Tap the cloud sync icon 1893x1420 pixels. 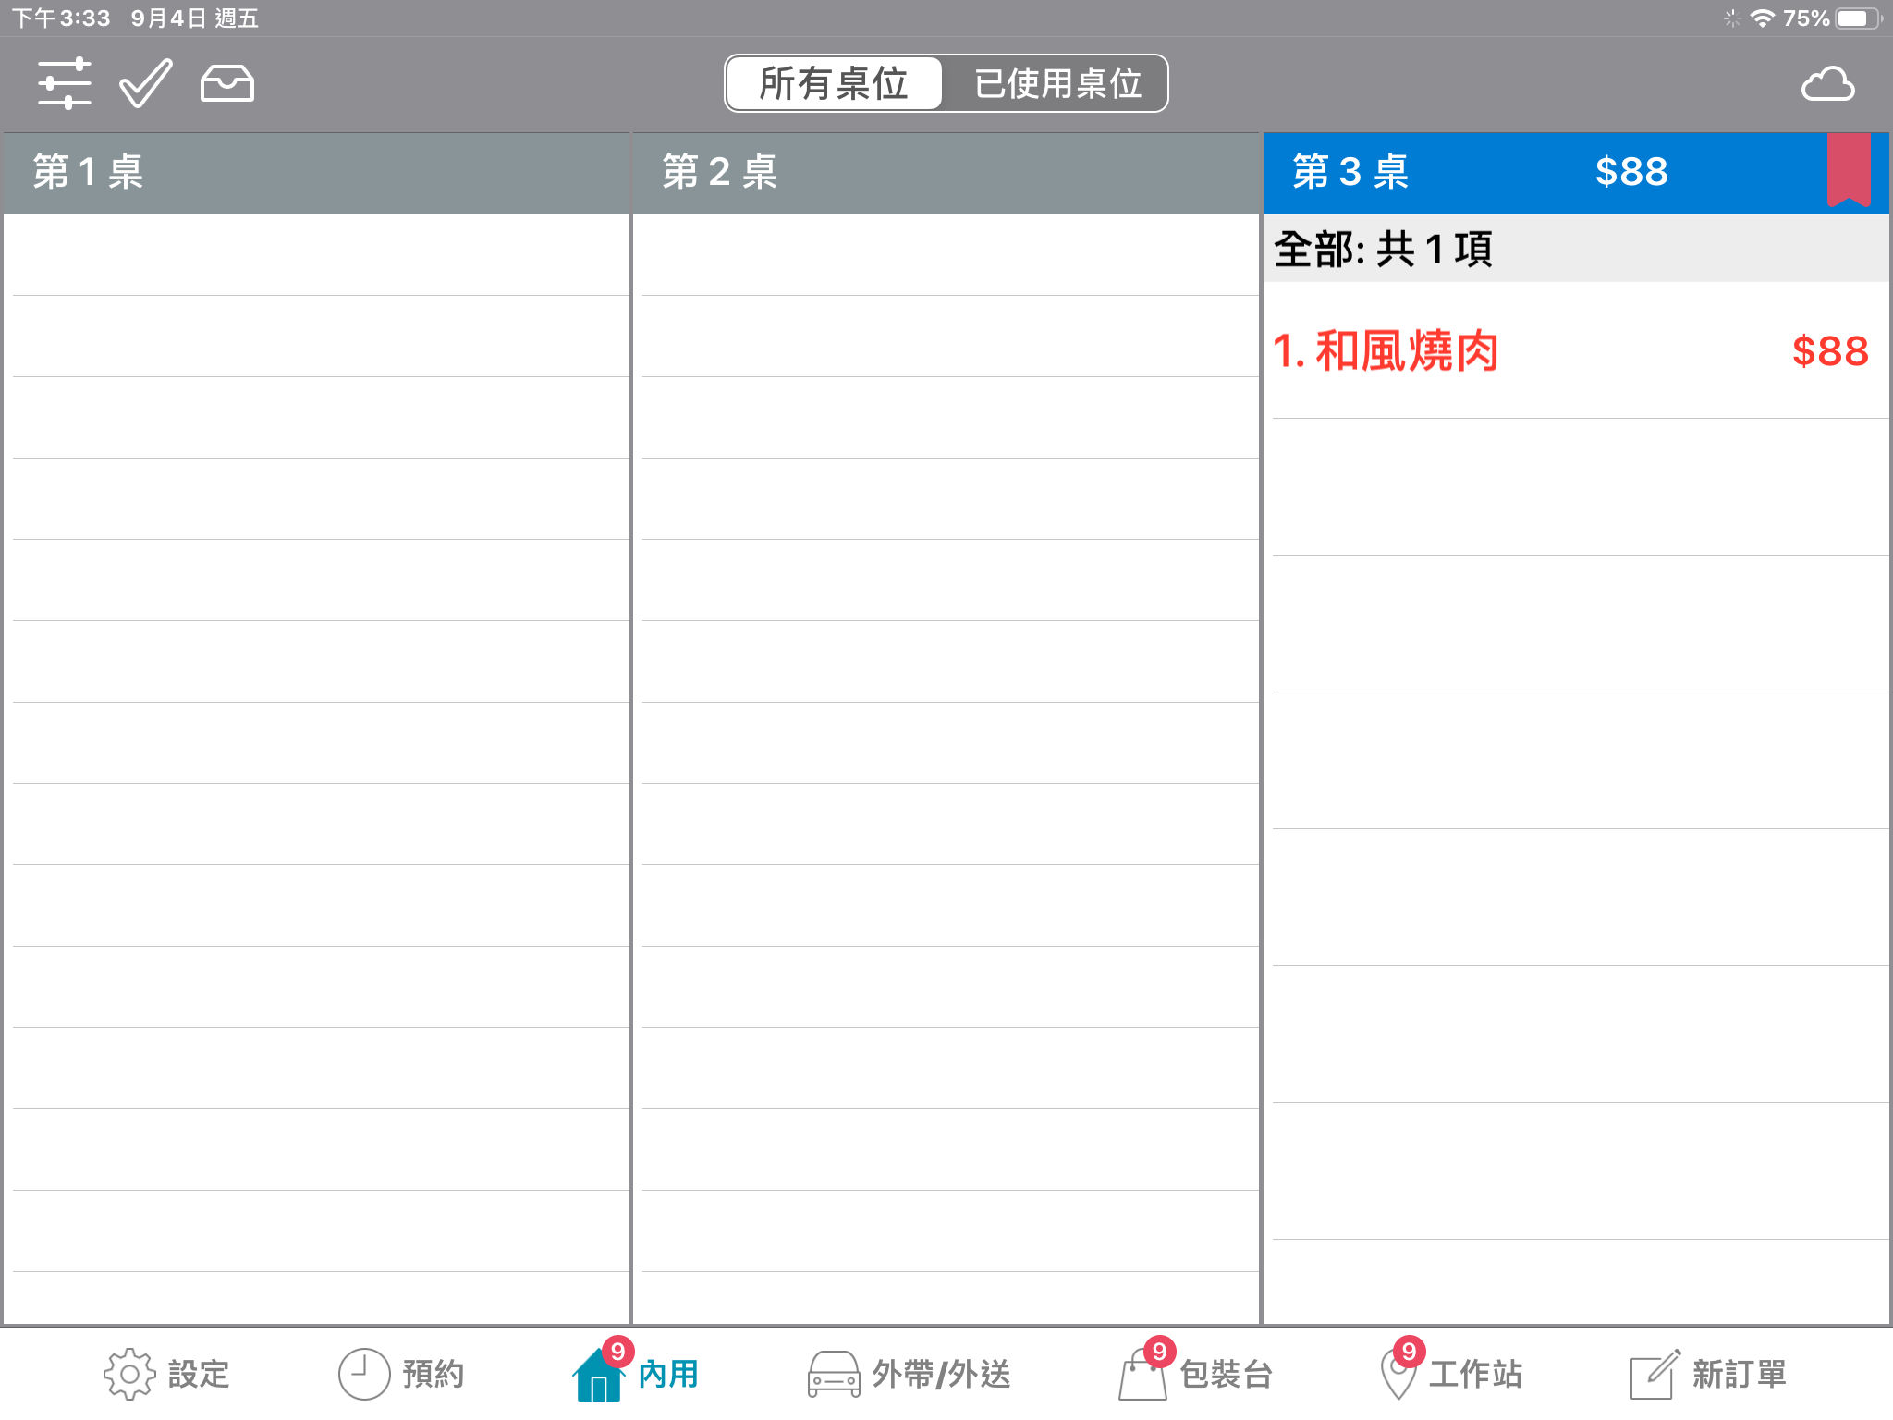click(x=1827, y=84)
